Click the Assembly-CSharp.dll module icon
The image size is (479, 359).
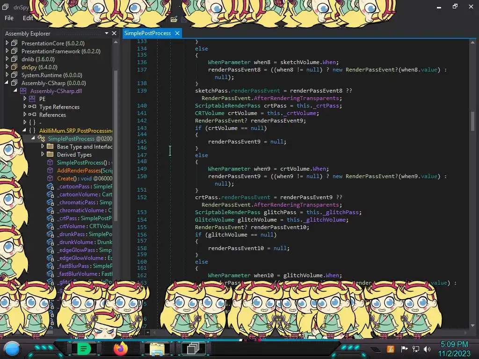click(23, 91)
